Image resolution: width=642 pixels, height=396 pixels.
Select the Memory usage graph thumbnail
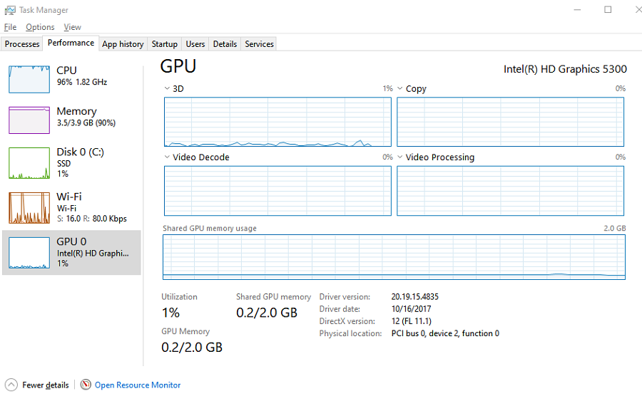[29, 120]
